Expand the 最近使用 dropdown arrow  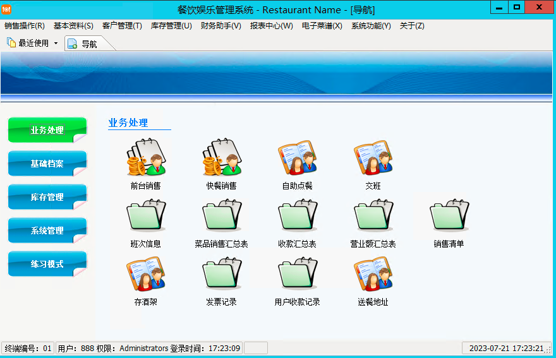click(56, 44)
